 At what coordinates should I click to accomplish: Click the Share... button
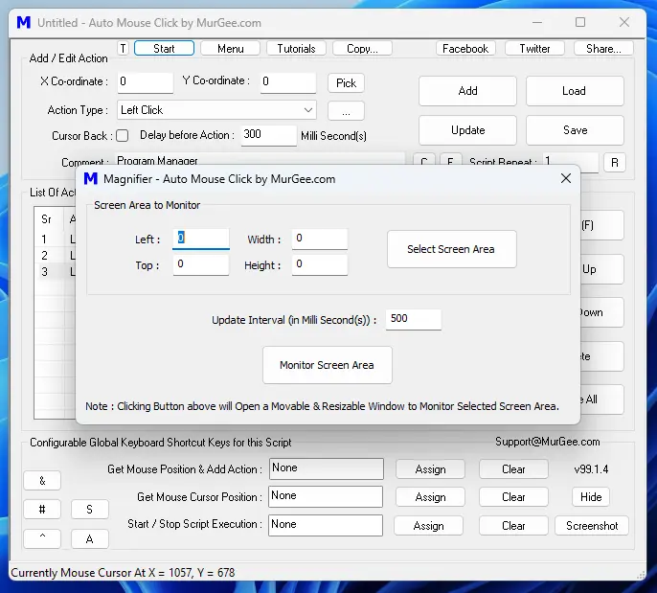tap(603, 49)
